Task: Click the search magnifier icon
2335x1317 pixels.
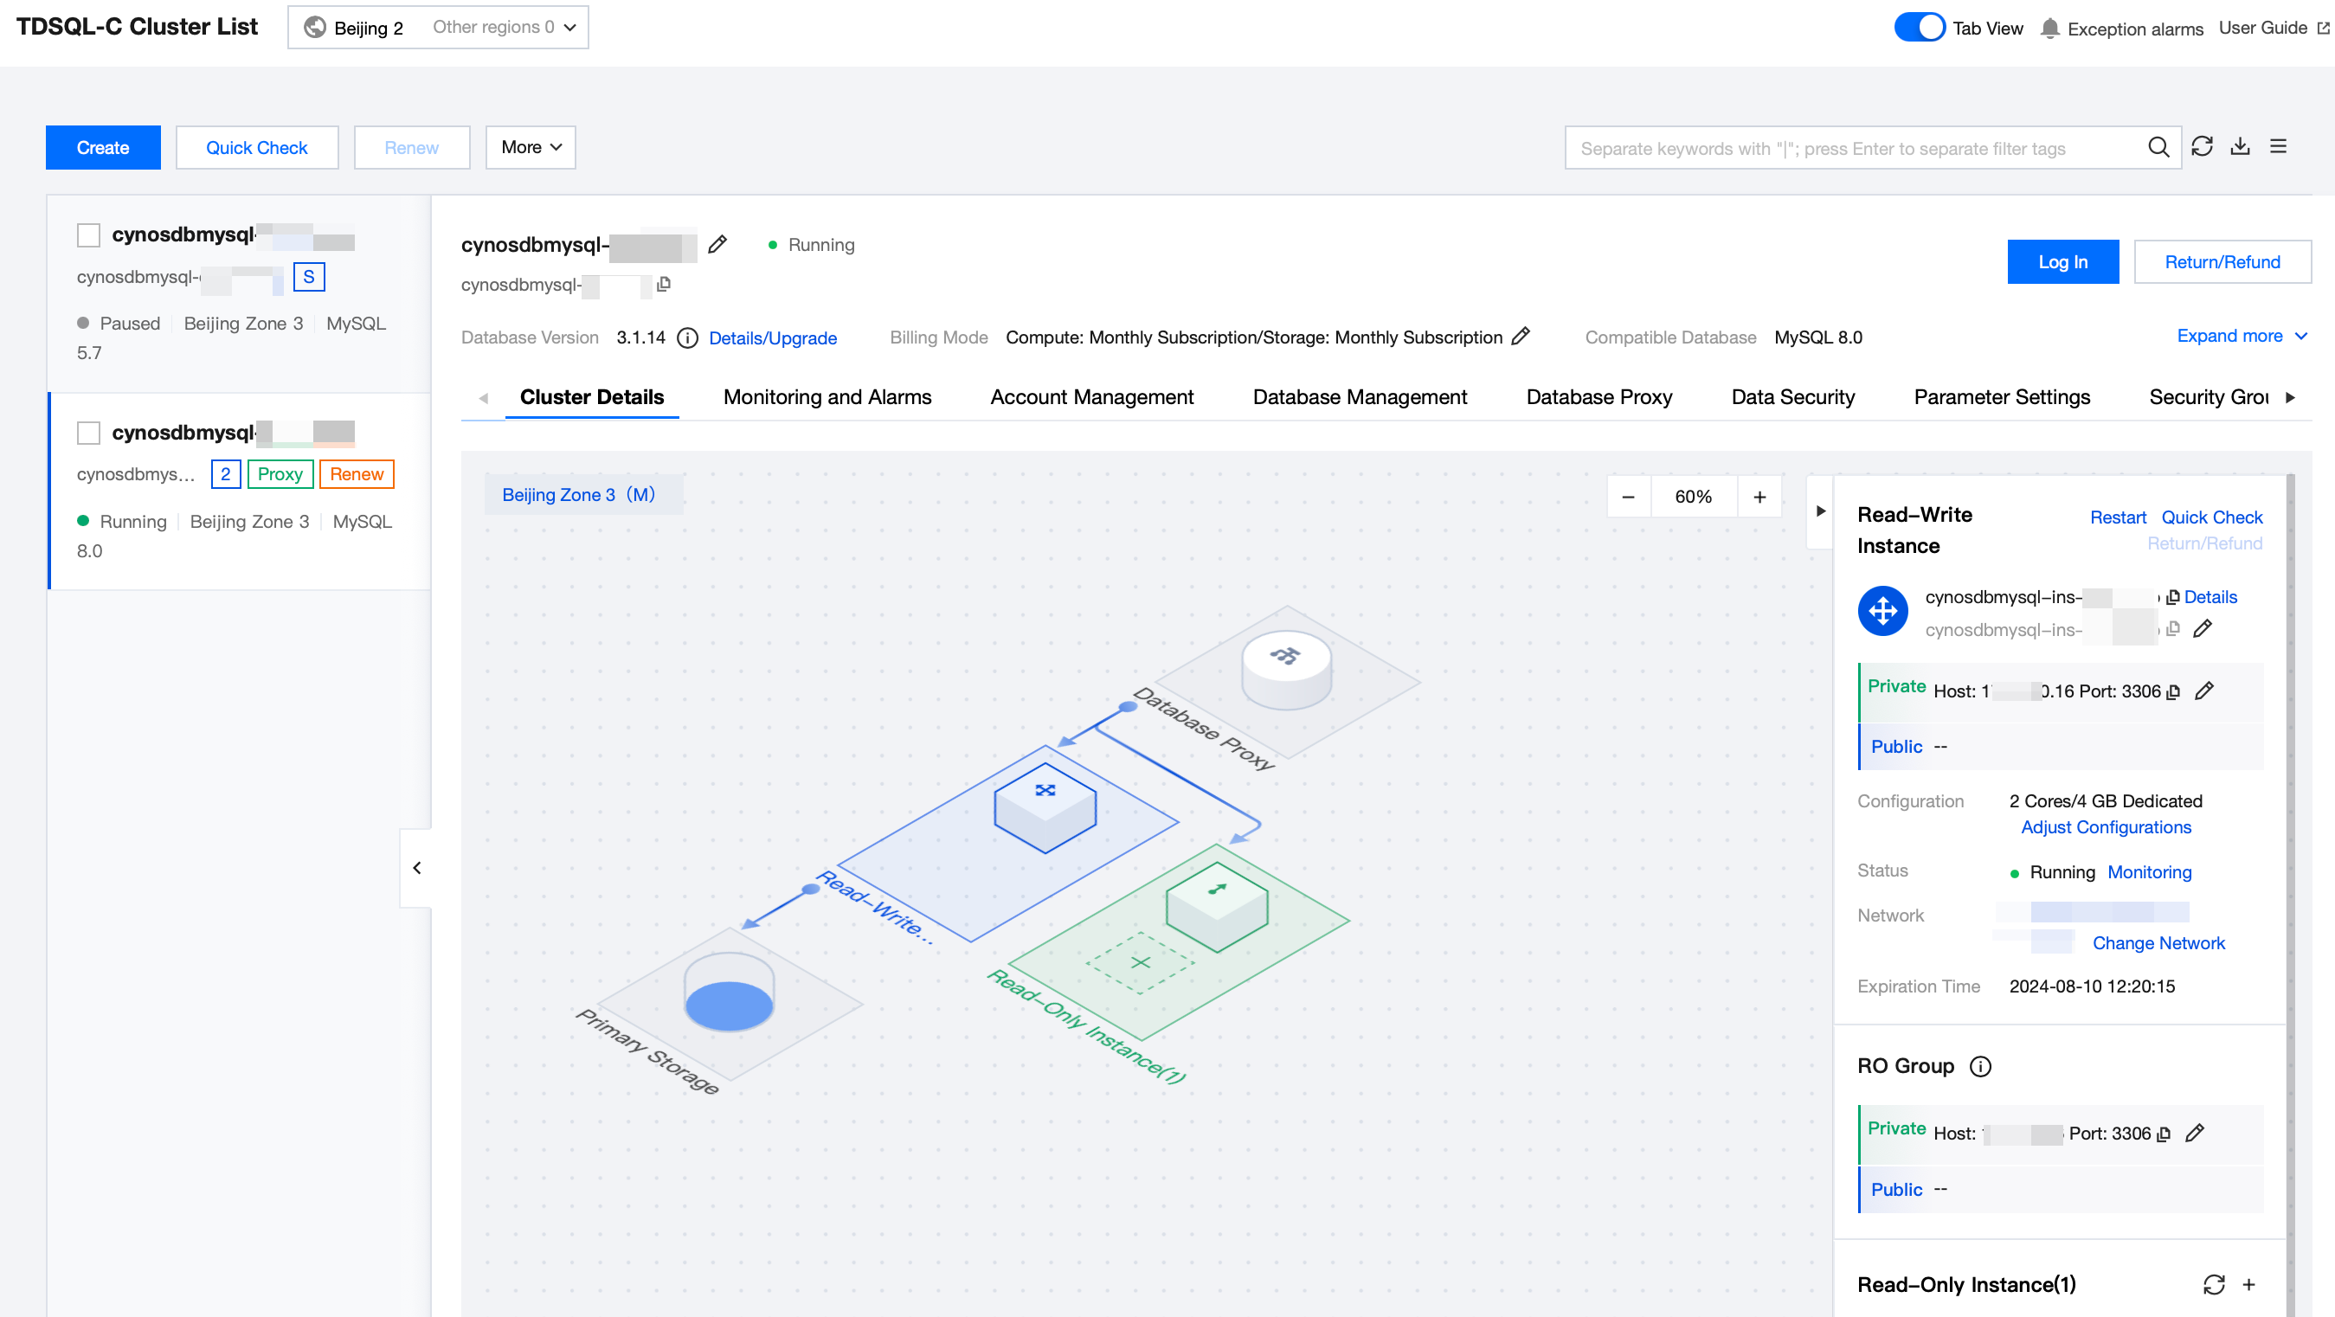Action: [x=2158, y=148]
